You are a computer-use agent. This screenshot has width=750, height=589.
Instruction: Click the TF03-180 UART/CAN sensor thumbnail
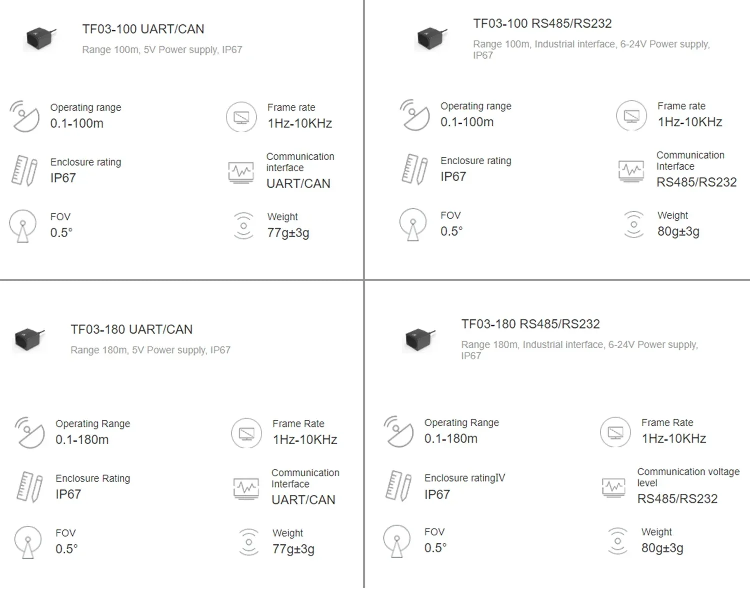(29, 339)
